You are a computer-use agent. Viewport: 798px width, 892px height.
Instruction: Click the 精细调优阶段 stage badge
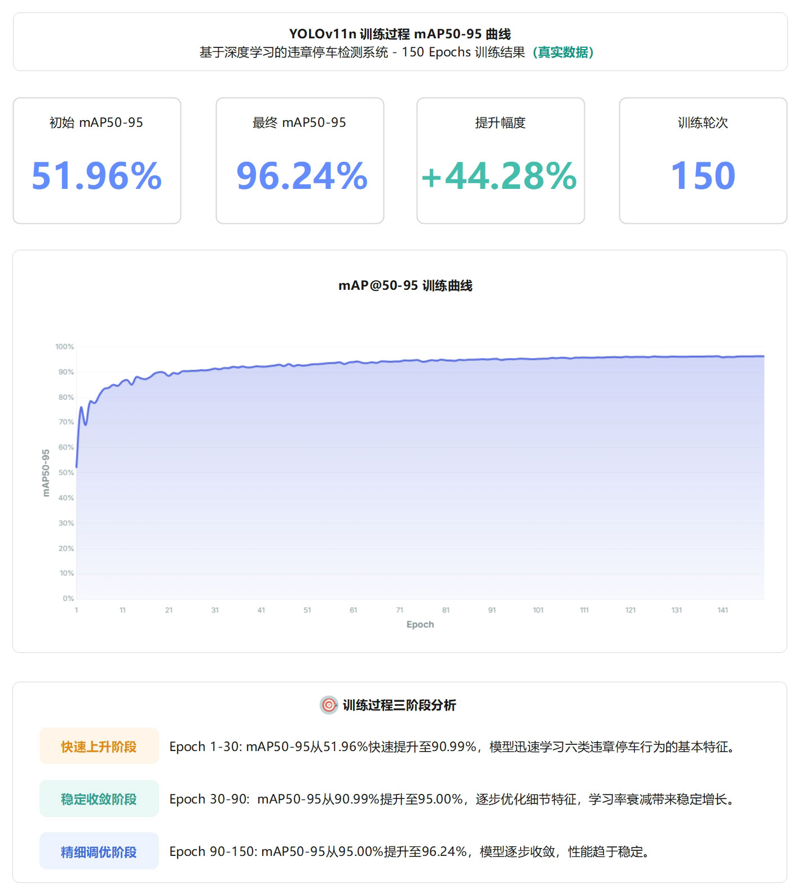point(99,851)
